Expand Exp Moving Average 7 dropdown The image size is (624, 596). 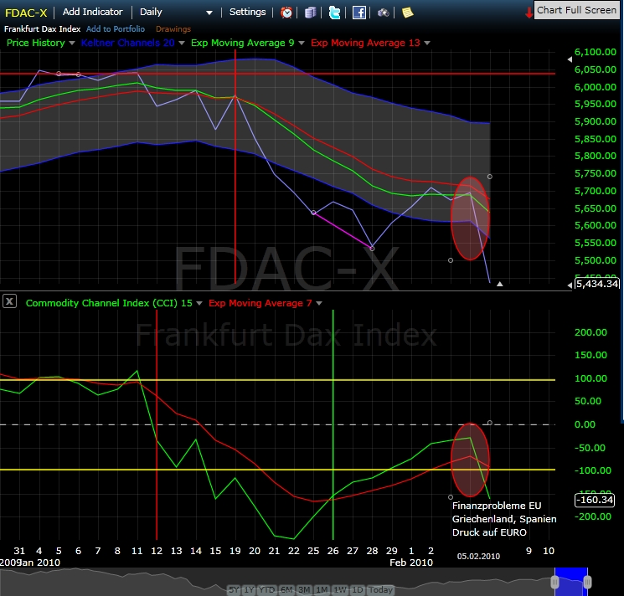point(319,303)
